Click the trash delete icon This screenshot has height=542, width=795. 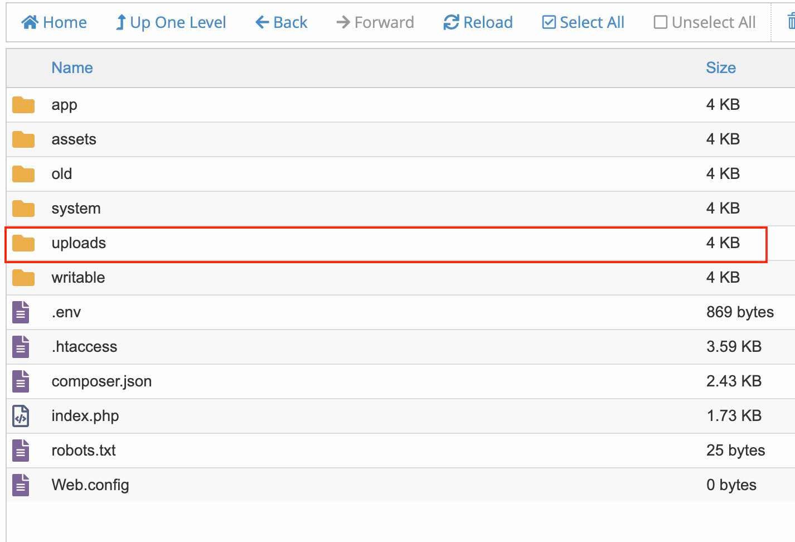coord(791,22)
